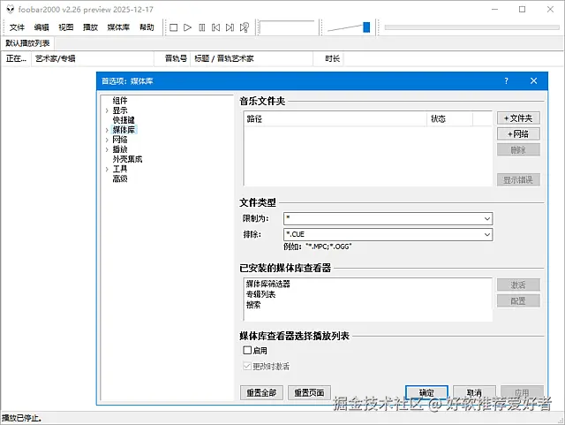Select 快捷键 in preferences tree

[124, 120]
